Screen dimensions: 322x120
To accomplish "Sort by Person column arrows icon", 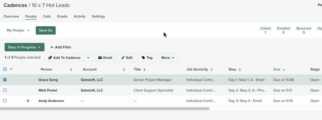I will click(71, 70).
